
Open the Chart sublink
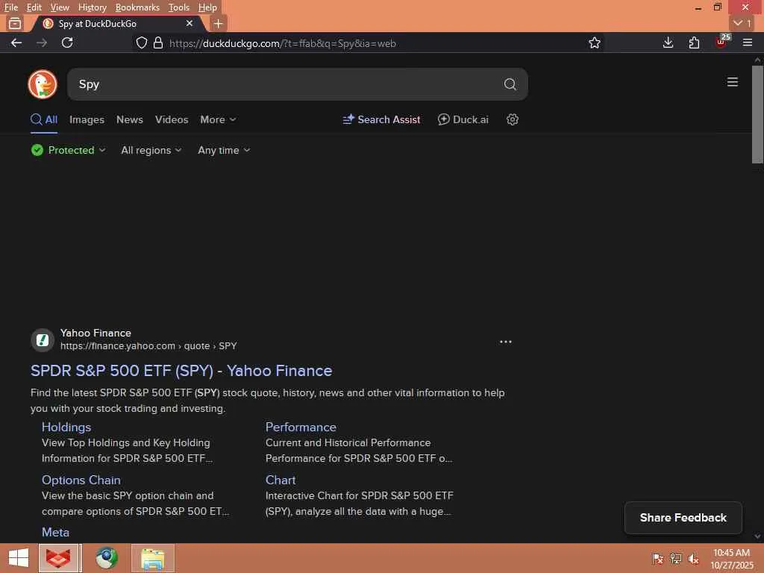pyautogui.click(x=281, y=480)
